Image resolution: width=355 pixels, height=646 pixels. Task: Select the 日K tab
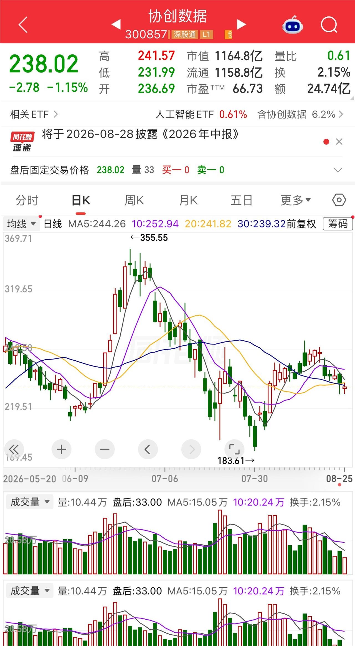coord(81,200)
